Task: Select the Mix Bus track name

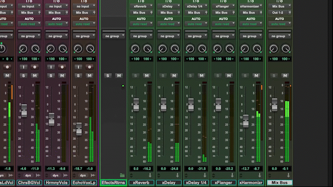Action: click(279, 183)
